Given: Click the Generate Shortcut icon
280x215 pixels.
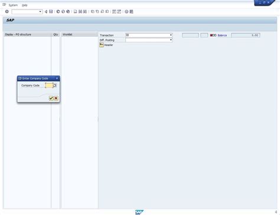Looking at the screenshot, I should [x=119, y=12].
